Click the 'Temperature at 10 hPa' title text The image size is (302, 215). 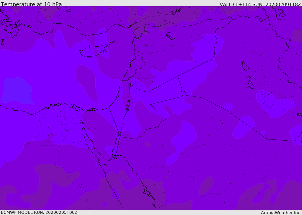(31, 4)
